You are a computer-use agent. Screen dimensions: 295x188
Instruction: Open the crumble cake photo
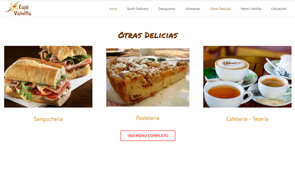148,77
